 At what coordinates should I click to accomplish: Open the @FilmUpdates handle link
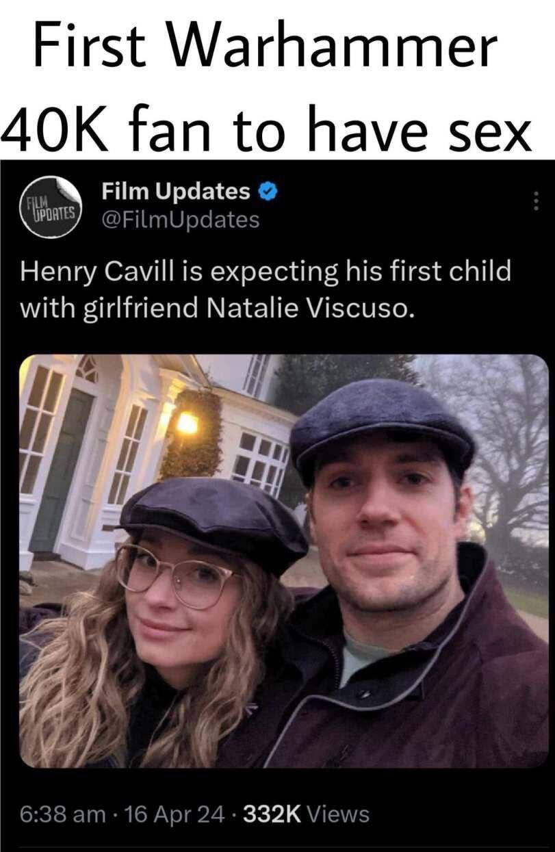(180, 220)
